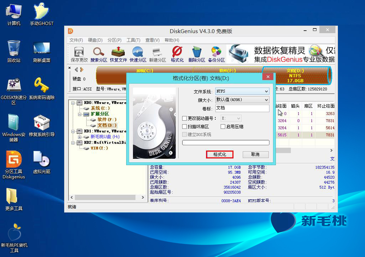Select 系统 (C:) in the tree

100,108
